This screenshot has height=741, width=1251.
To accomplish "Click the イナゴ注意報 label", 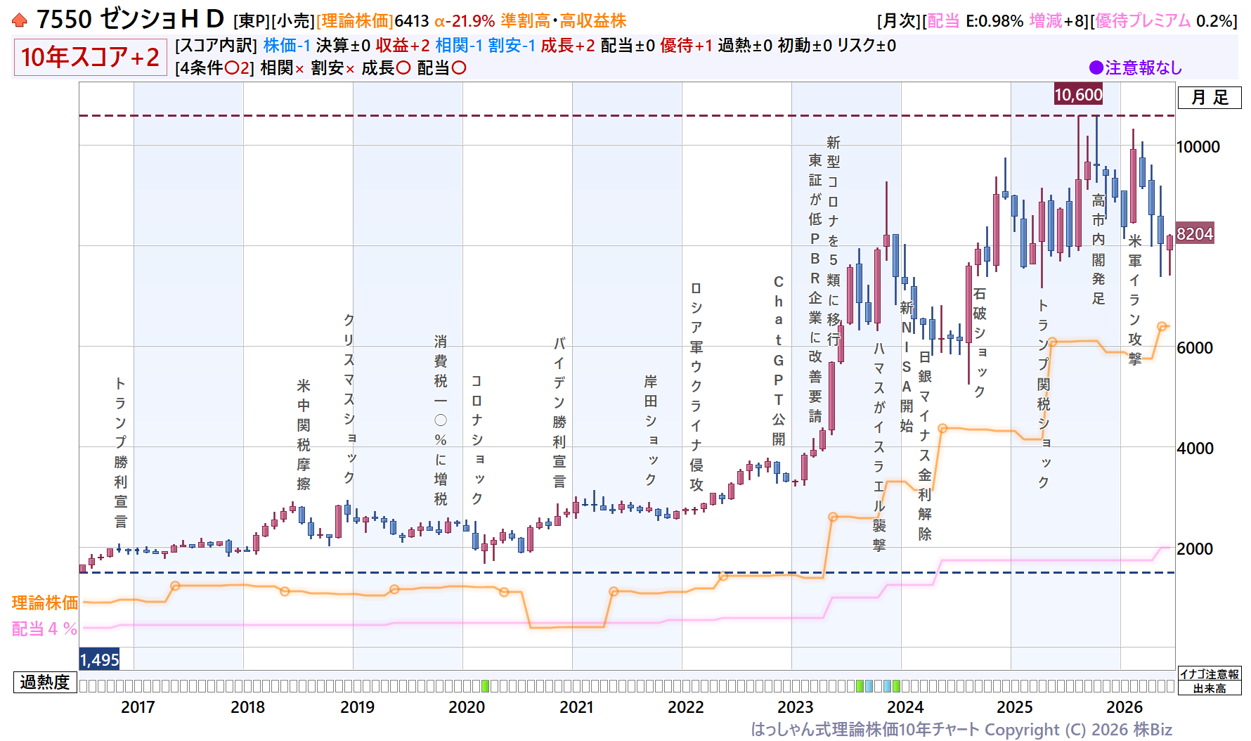I will pyautogui.click(x=1210, y=674).
